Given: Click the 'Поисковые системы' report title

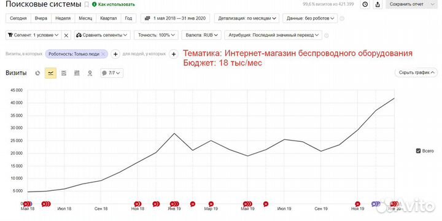Looking at the screenshot, I should [44, 4].
